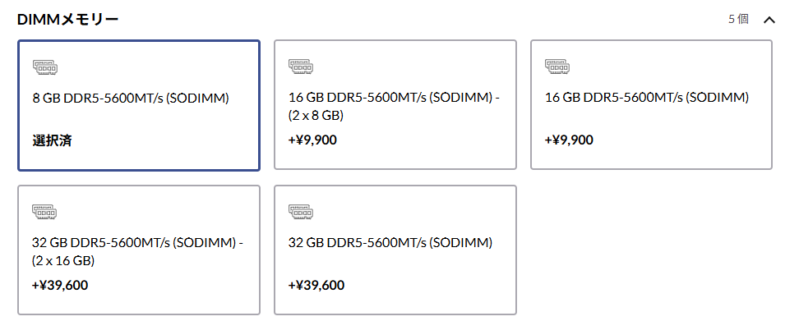Choose single-module 16 GB DDR5-5600MT/s option text
799x321 pixels.
(x=647, y=99)
